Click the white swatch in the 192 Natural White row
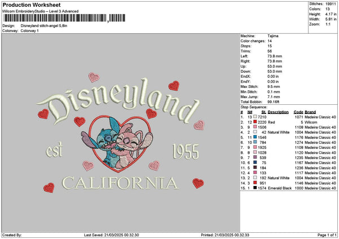 (x=255, y=178)
